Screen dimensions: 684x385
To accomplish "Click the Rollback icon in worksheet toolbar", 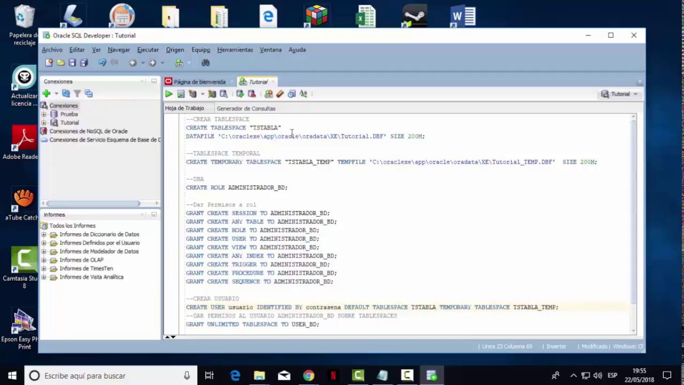I will pyautogui.click(x=252, y=94).
